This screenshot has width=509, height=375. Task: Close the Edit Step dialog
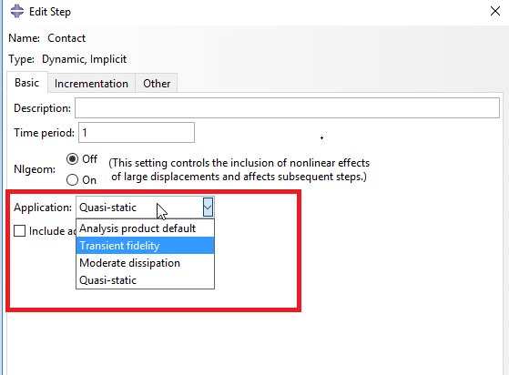tap(495, 11)
